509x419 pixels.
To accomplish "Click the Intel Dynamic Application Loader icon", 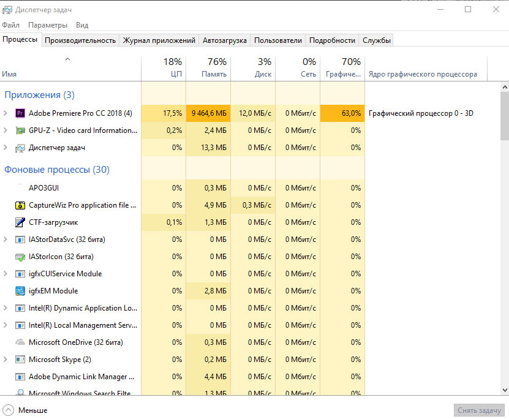I will [x=20, y=308].
